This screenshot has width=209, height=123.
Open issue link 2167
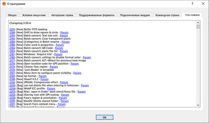[x=12, y=73]
